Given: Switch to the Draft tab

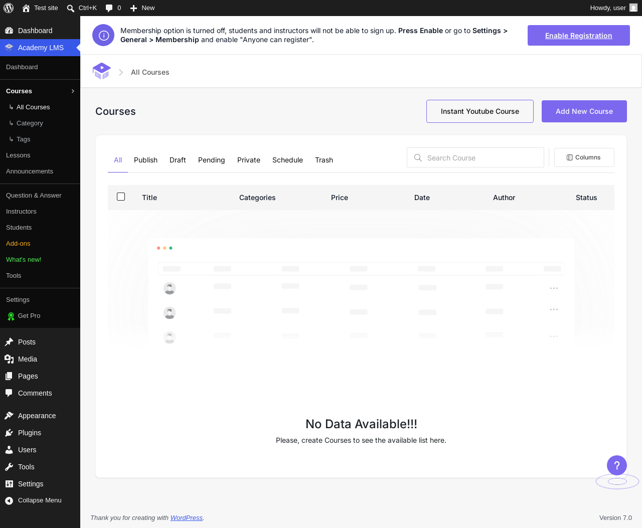Looking at the screenshot, I should [178, 160].
